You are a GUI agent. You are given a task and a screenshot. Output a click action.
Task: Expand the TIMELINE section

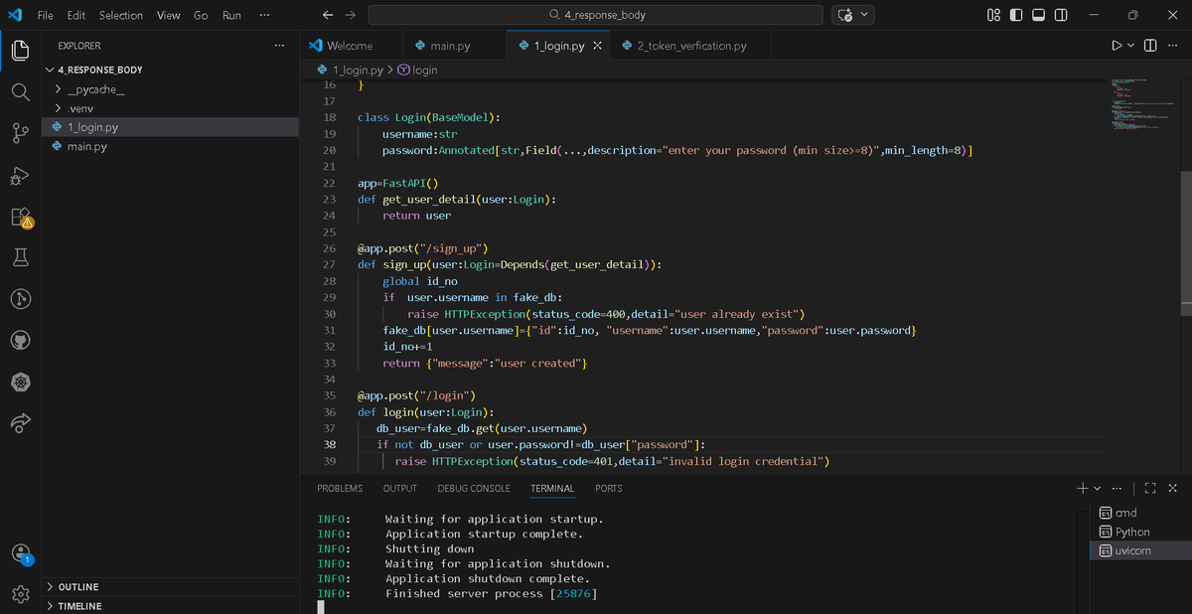171,605
